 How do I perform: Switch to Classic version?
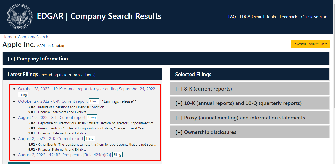click(314, 17)
